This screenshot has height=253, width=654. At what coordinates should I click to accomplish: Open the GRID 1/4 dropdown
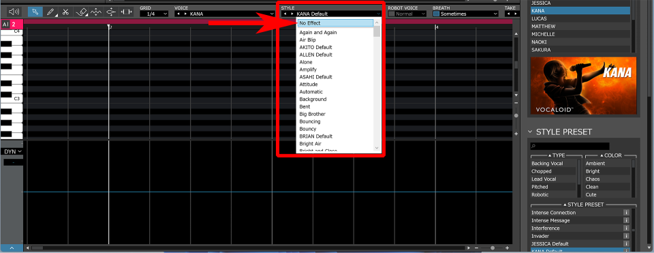pyautogui.click(x=154, y=14)
